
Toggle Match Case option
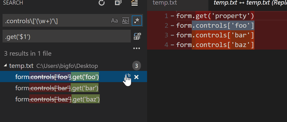[114, 21]
